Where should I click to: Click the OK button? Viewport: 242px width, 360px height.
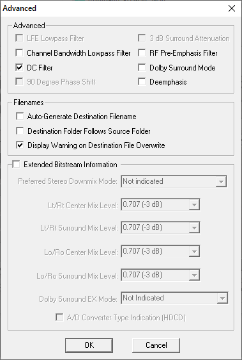89,345
